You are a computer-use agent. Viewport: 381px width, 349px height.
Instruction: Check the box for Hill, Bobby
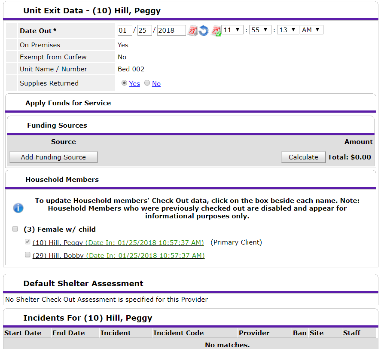click(x=27, y=255)
